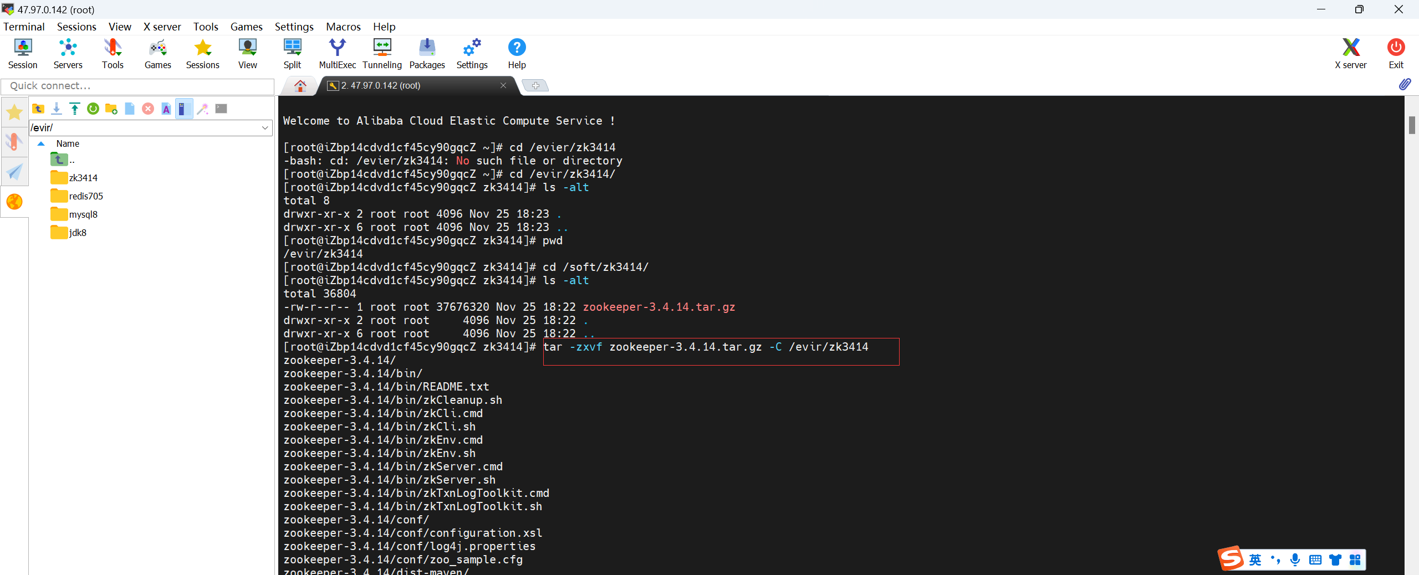Image resolution: width=1419 pixels, height=575 pixels.
Task: Open the View menu in menu bar
Action: point(120,27)
